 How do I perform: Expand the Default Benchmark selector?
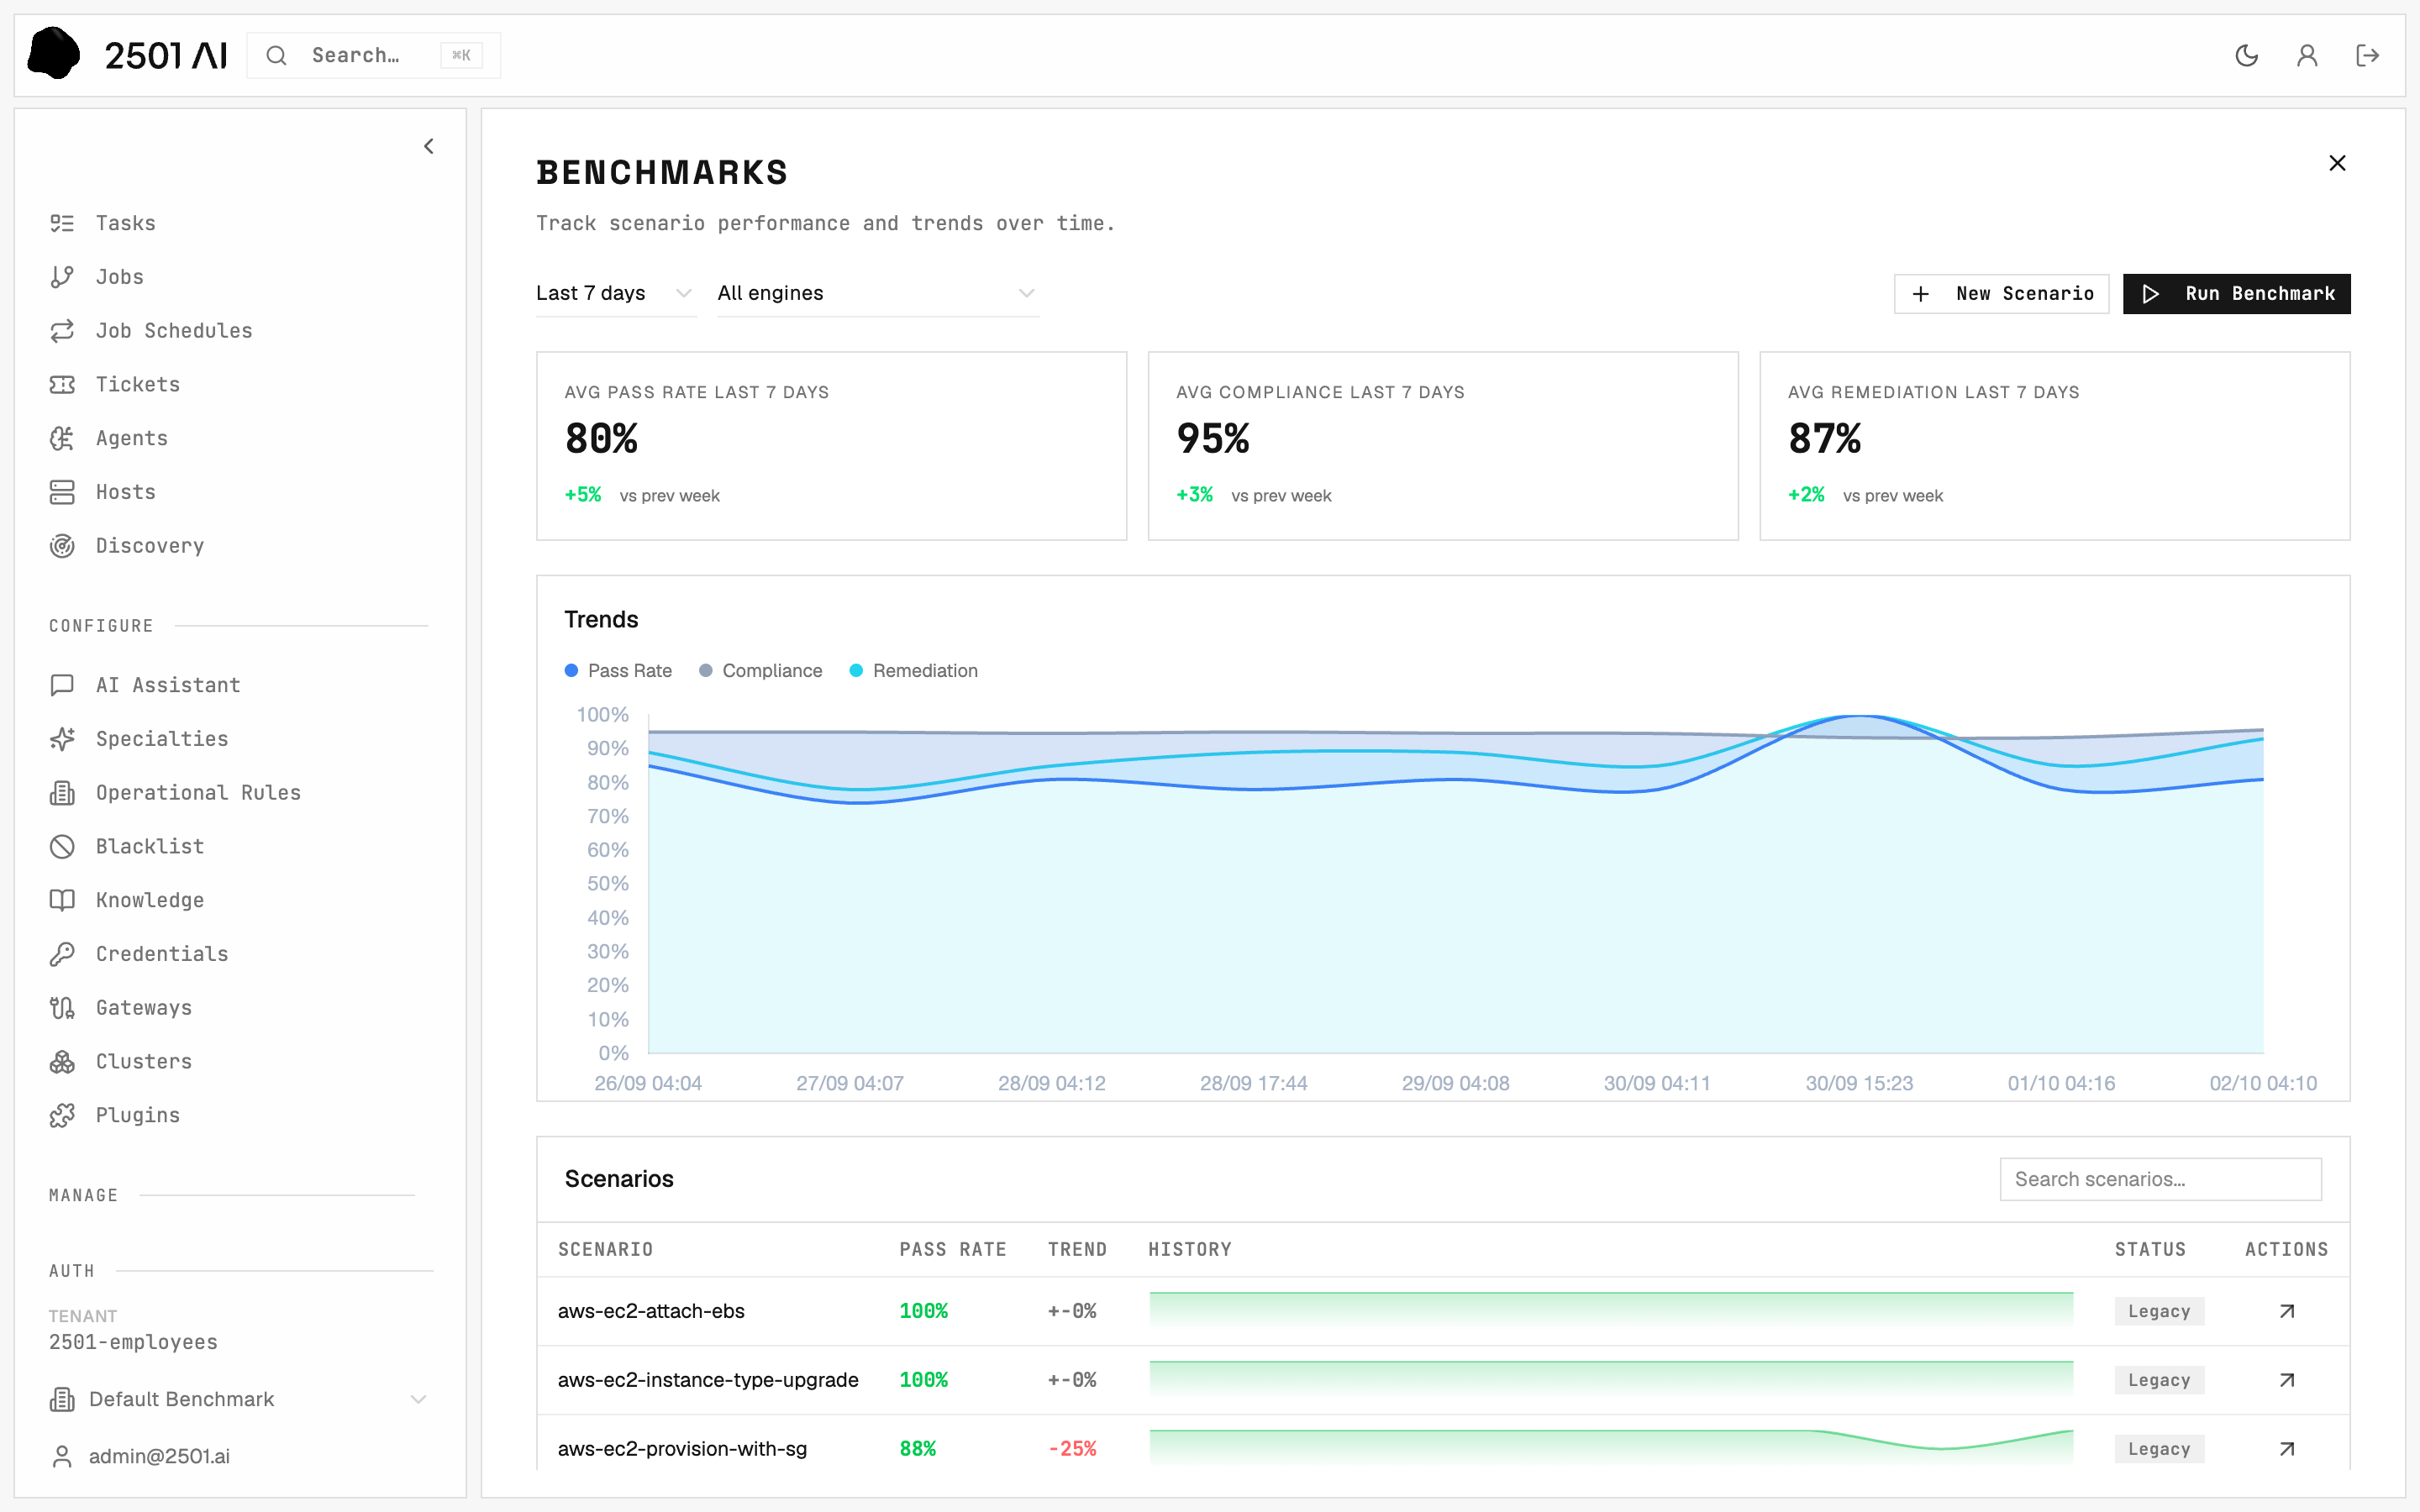[x=238, y=1399]
